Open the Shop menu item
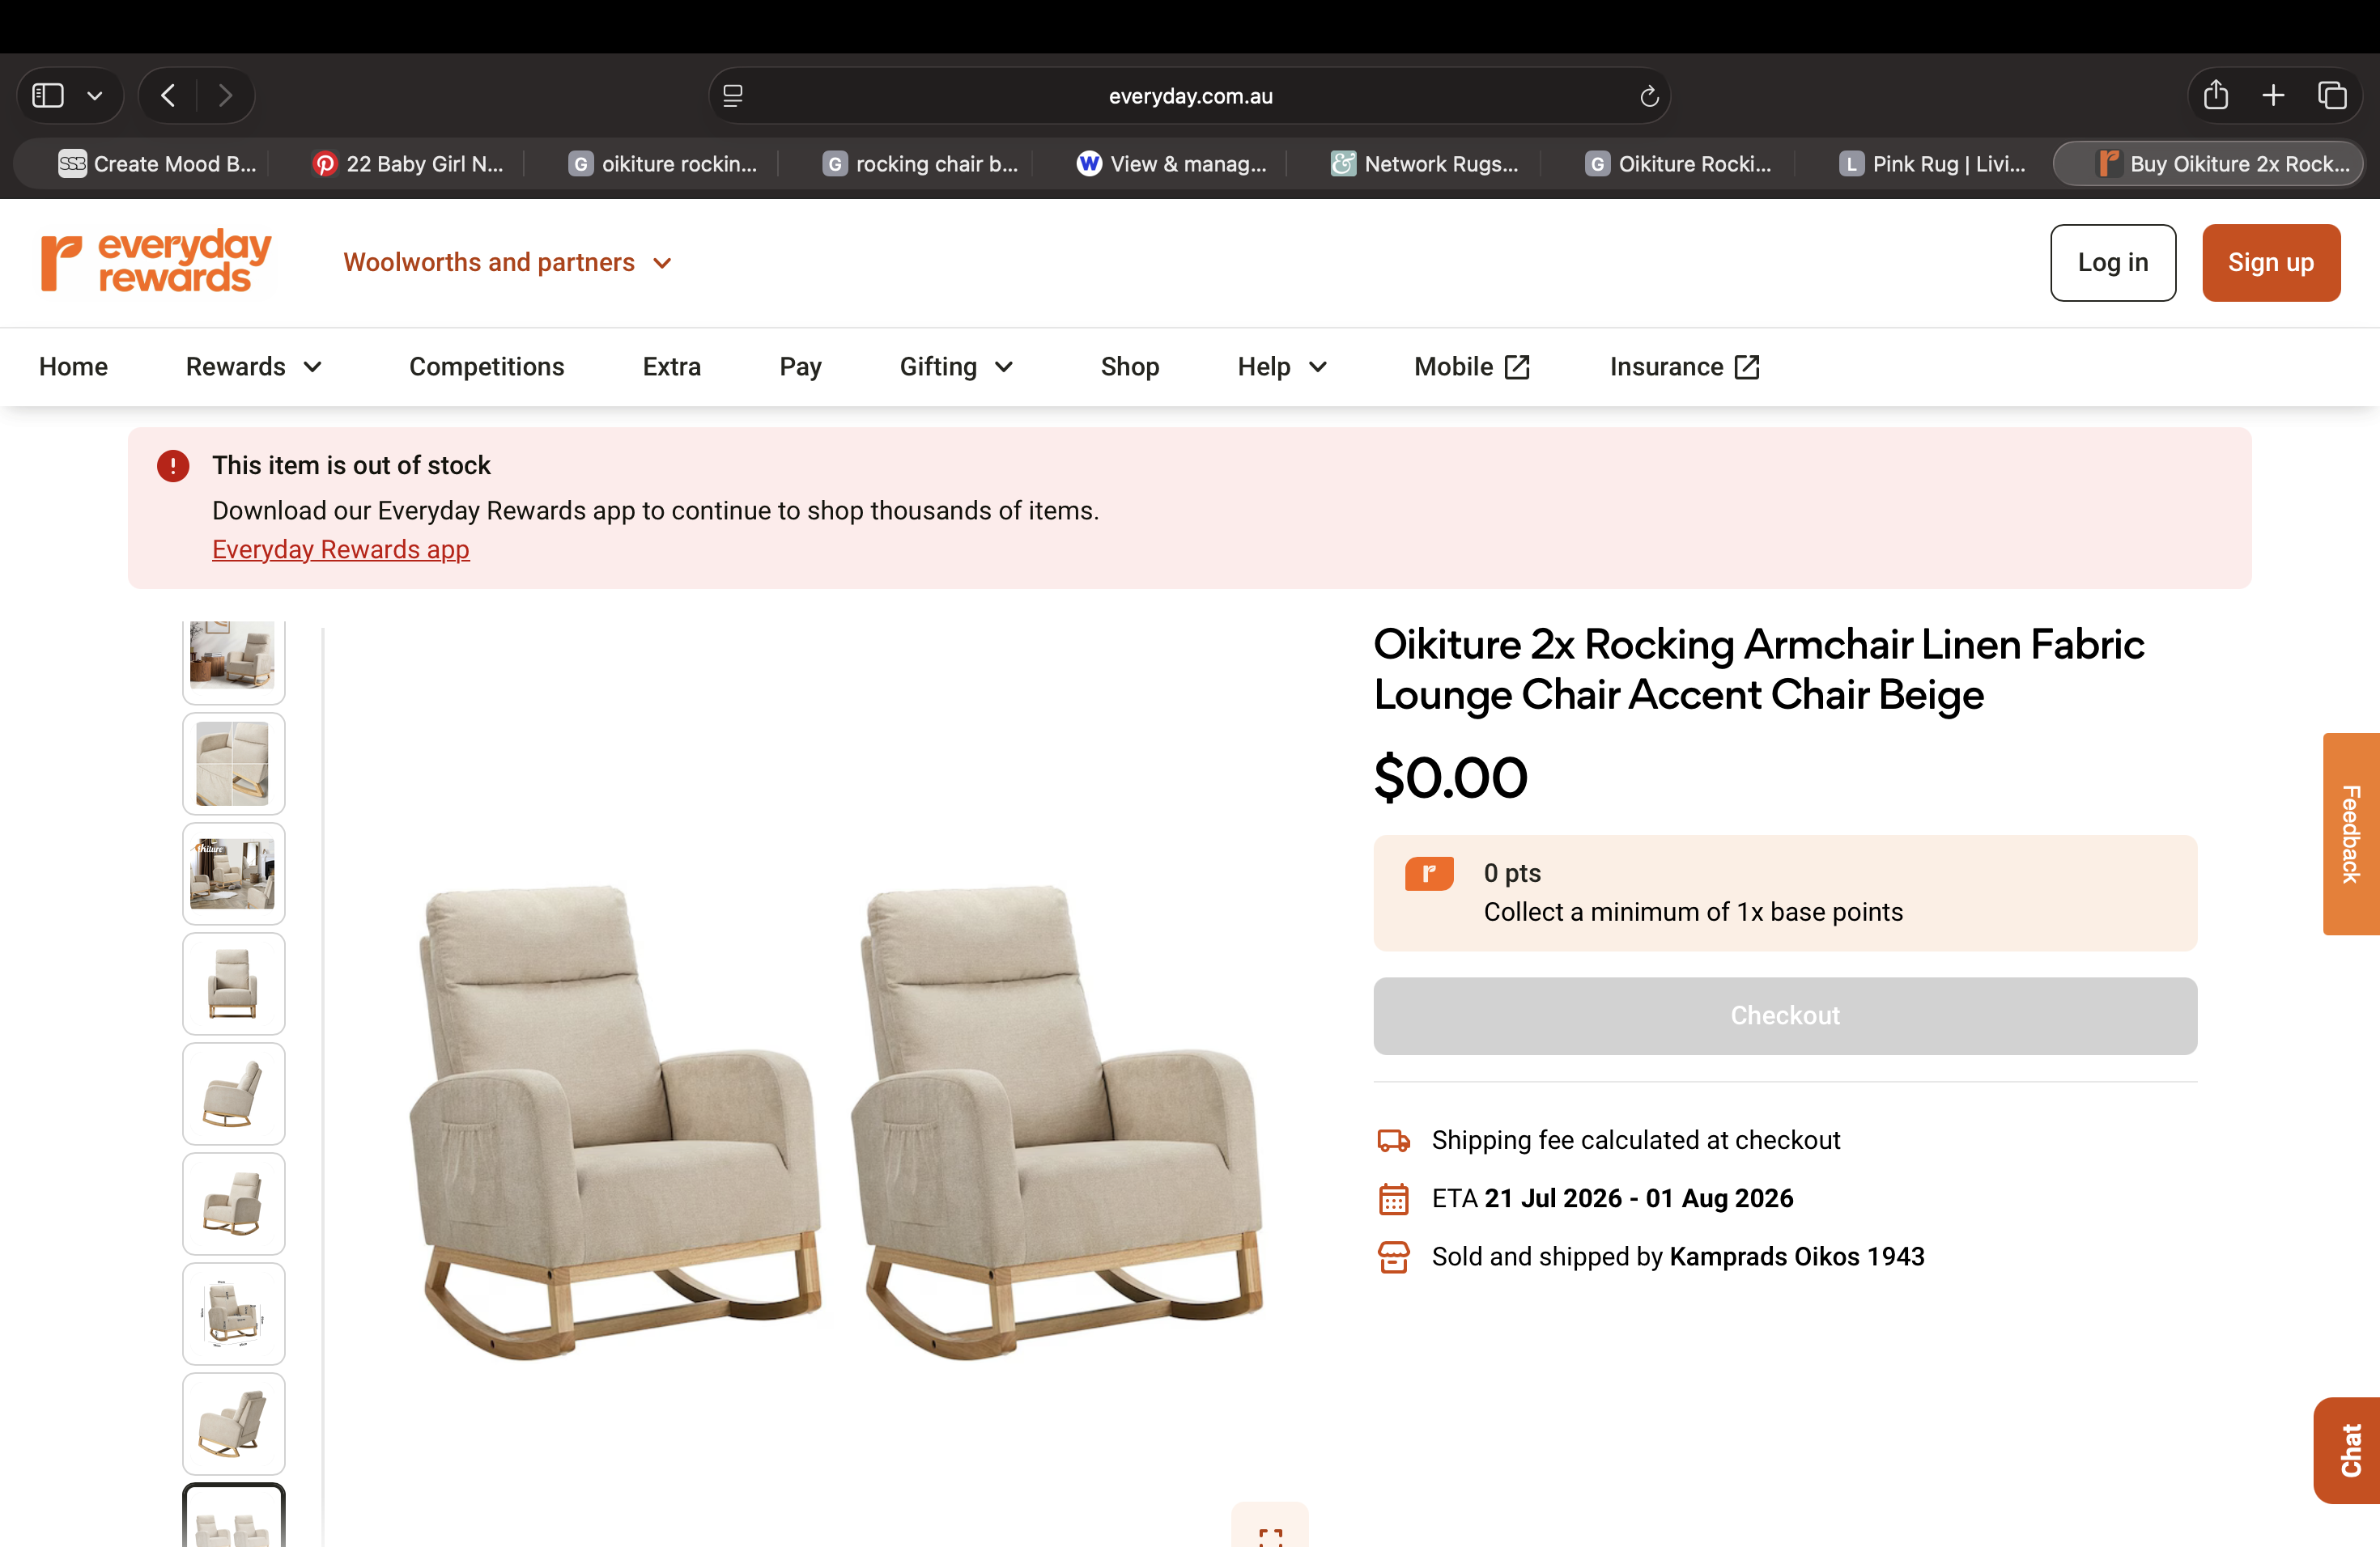Image resolution: width=2380 pixels, height=1547 pixels. click(x=1130, y=367)
